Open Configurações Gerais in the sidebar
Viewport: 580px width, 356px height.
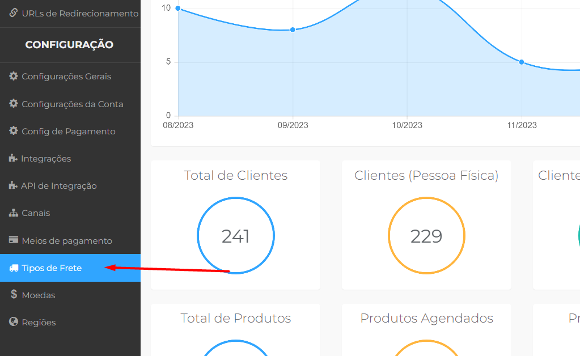click(x=70, y=77)
